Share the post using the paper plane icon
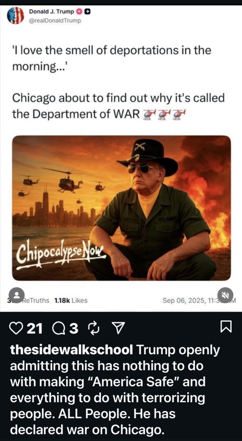The width and height of the screenshot is (242, 441). [x=117, y=328]
